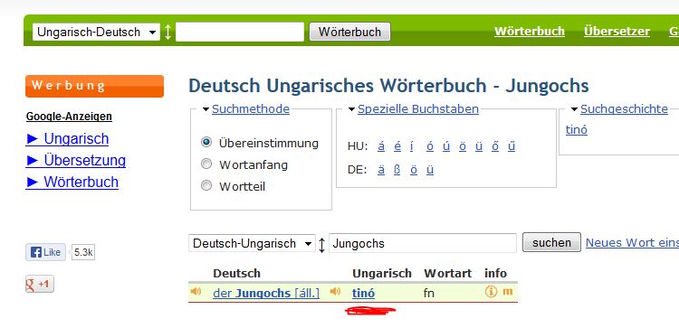The width and height of the screenshot is (679, 328).
Task: Click the suchen button
Action: pyautogui.click(x=551, y=242)
